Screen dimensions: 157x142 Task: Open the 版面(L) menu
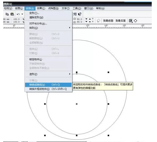tap(19, 8)
